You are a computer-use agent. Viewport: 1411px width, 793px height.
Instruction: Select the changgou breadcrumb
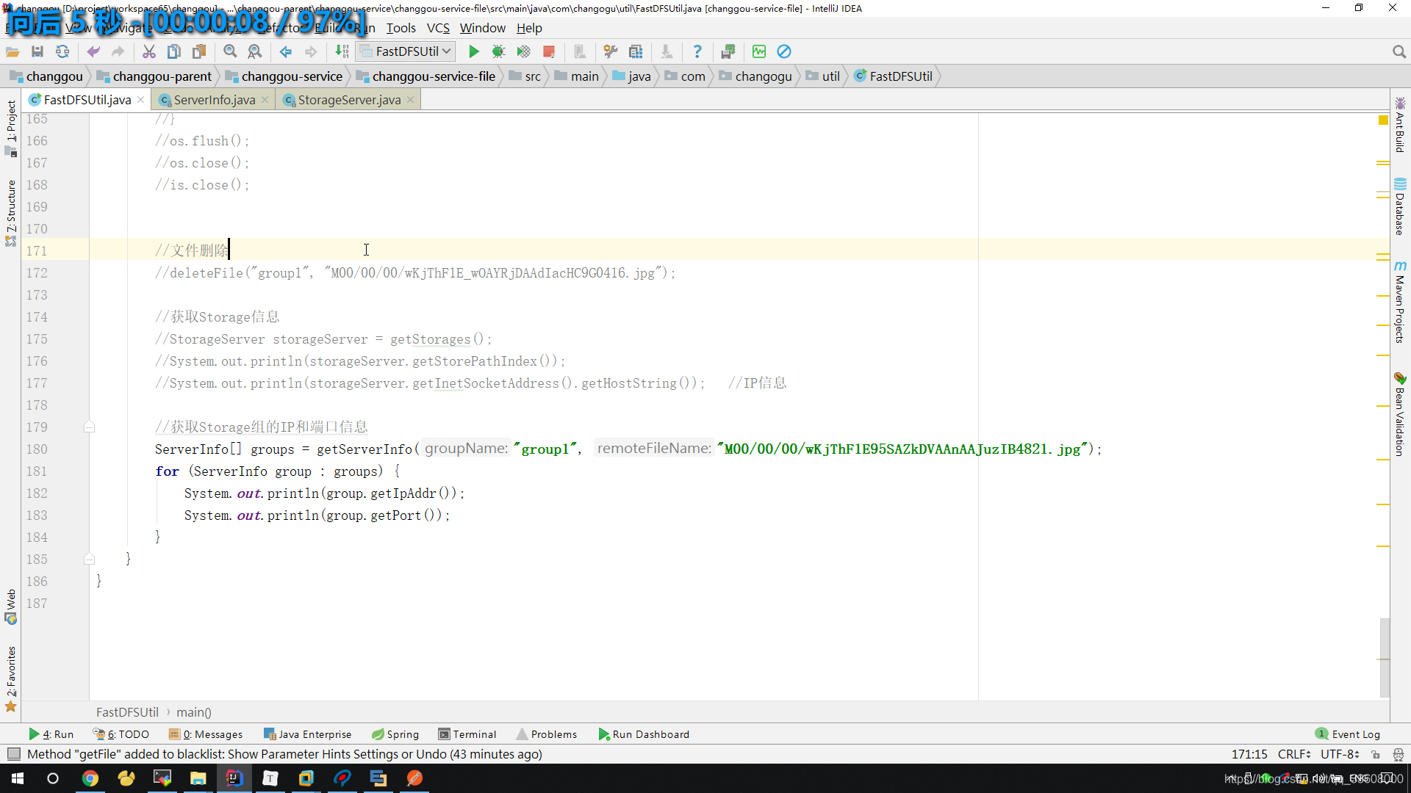pos(47,76)
